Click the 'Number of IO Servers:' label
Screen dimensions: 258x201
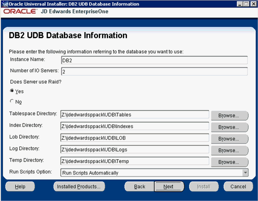tap(34, 70)
